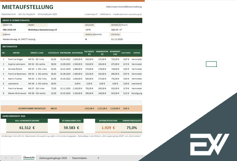
Task: Select Mietbeginn date 15.09.2023
Action: (65, 64)
